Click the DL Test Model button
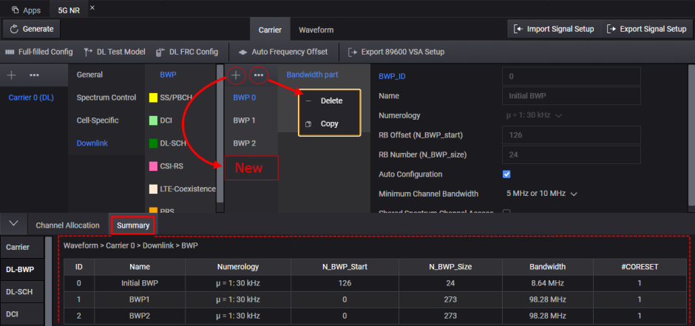 pyautogui.click(x=115, y=52)
